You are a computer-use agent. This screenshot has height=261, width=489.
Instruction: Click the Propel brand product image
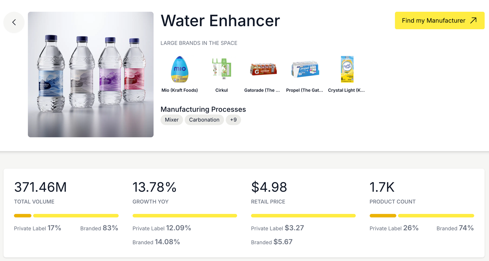pyautogui.click(x=305, y=69)
